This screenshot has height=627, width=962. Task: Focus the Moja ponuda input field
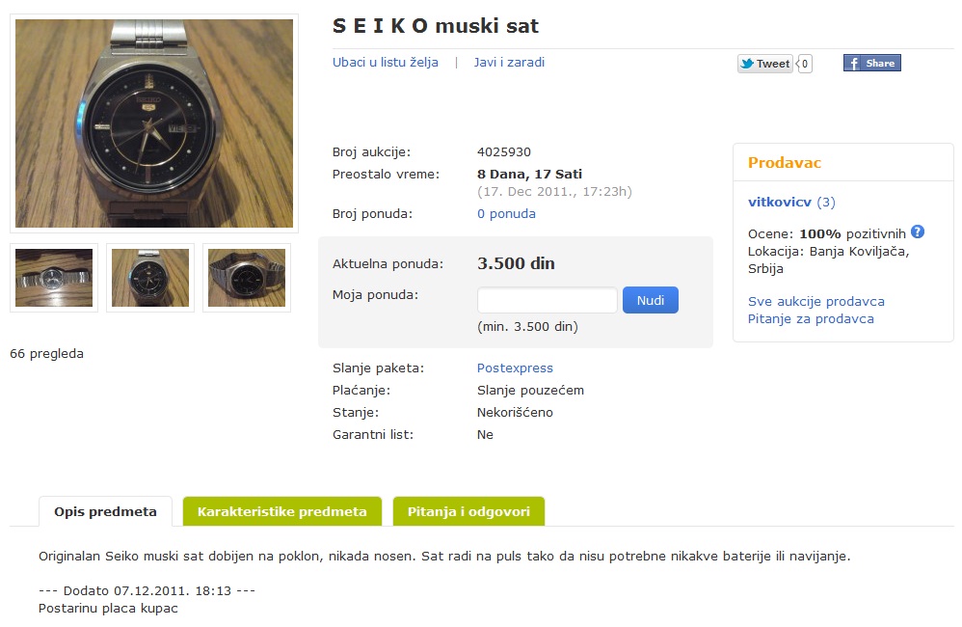pyautogui.click(x=547, y=300)
